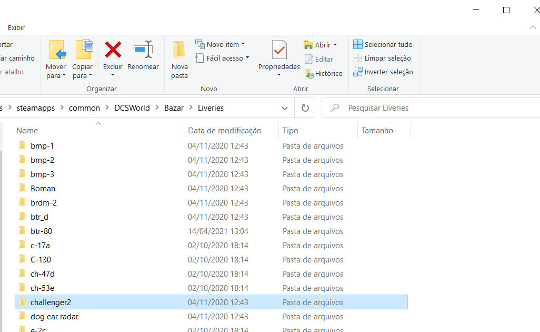Select the btr-80 folder
The image size is (540, 332).
pyautogui.click(x=42, y=231)
